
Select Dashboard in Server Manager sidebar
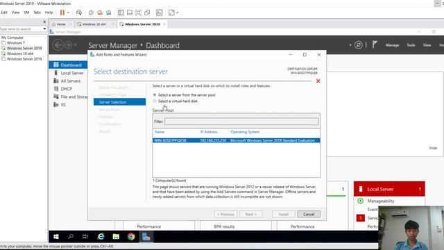click(x=68, y=65)
